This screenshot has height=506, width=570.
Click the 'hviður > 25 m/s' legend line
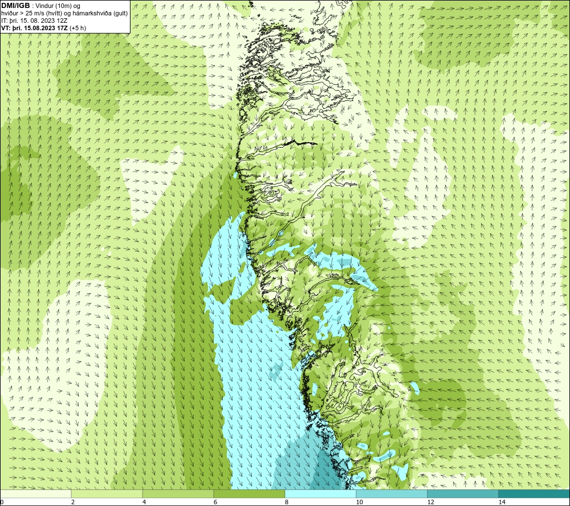pyautogui.click(x=64, y=13)
